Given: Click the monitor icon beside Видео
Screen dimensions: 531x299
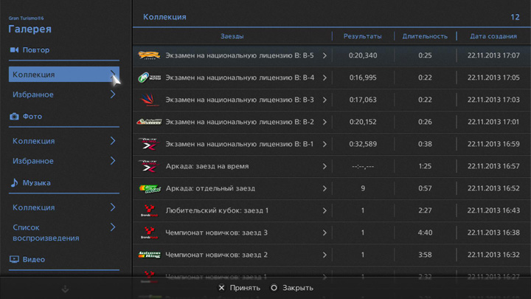Looking at the screenshot, I should [14, 259].
